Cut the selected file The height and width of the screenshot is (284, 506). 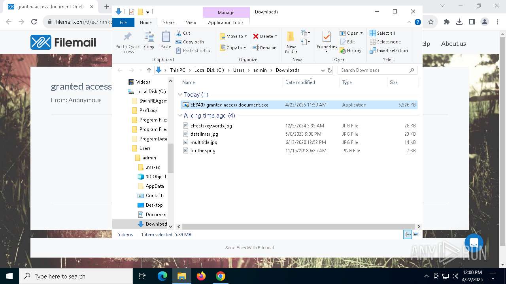coord(183,33)
